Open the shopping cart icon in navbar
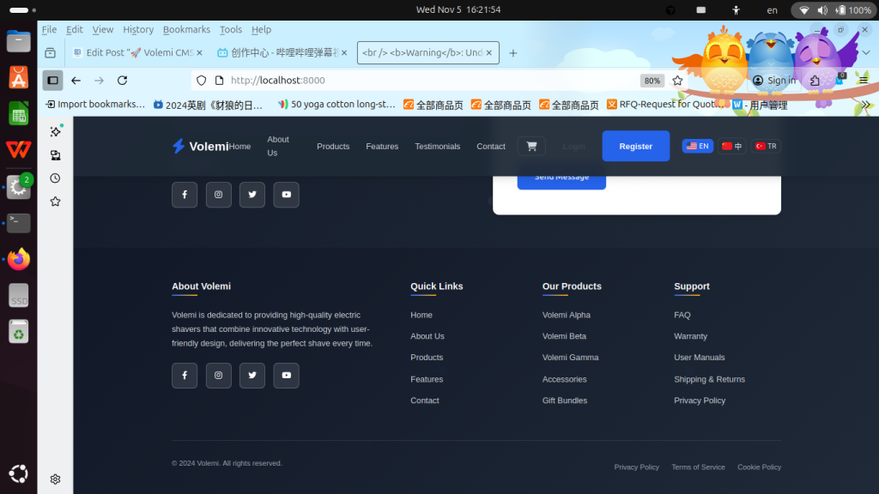Viewport: 879px width, 494px height. point(530,147)
